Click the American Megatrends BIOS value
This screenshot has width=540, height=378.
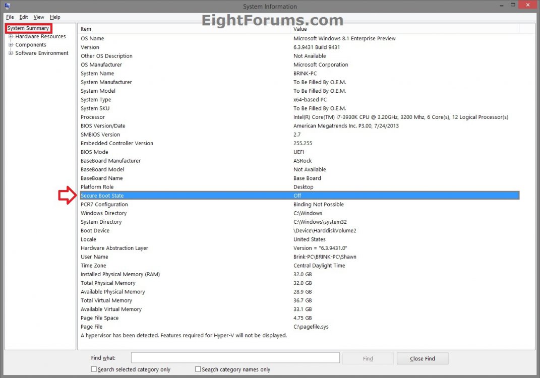(346, 125)
